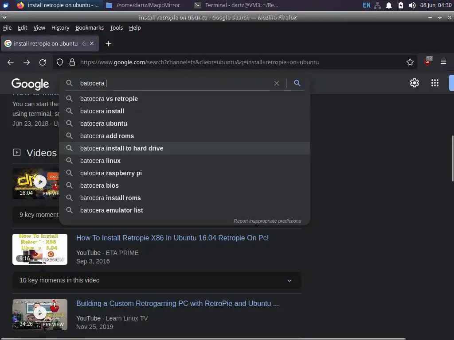Expand the 9 key moments section

pos(35,215)
